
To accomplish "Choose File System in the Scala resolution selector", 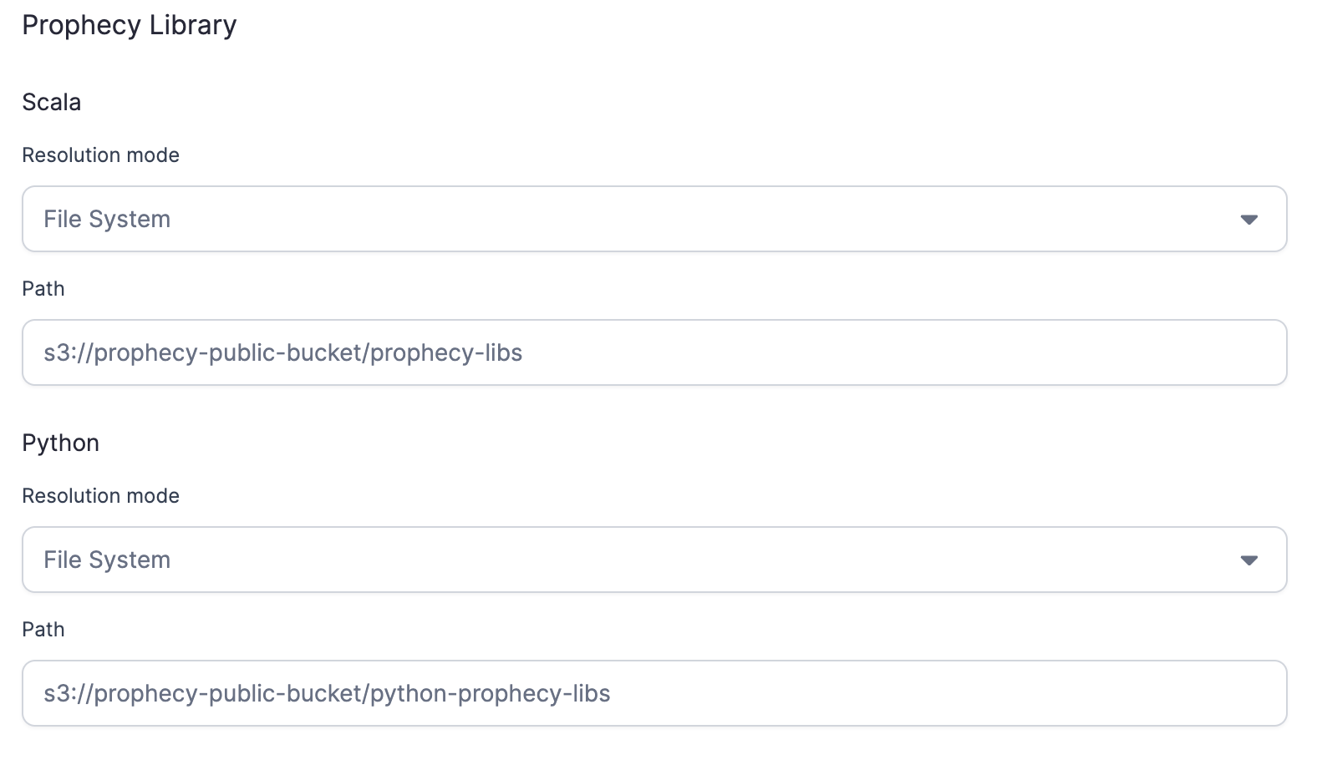I will click(106, 219).
